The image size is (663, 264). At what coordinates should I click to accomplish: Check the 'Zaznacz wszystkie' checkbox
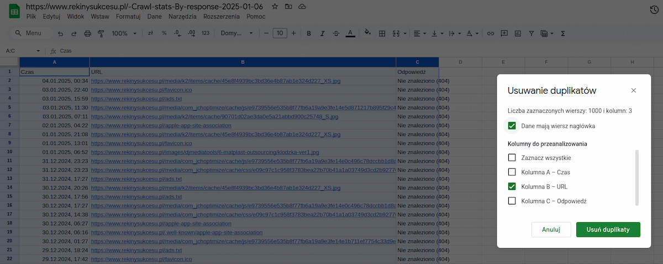[512, 158]
